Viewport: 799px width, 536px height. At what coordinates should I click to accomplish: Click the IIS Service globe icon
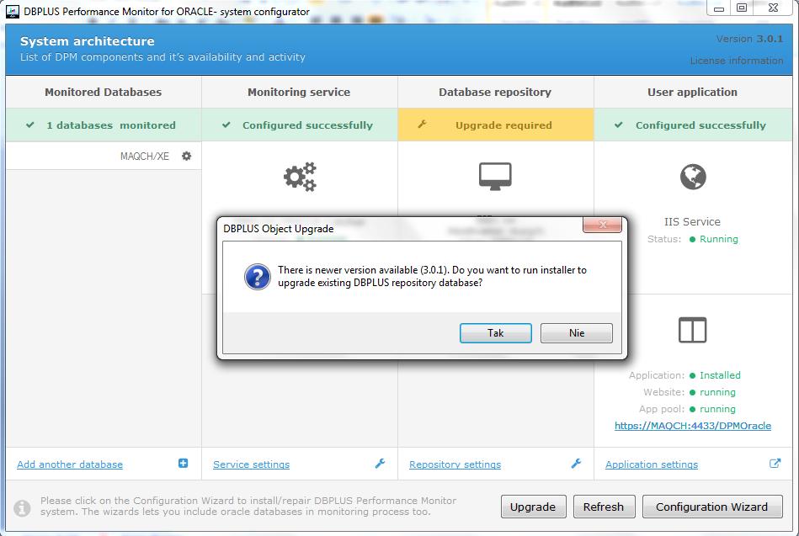click(x=693, y=177)
